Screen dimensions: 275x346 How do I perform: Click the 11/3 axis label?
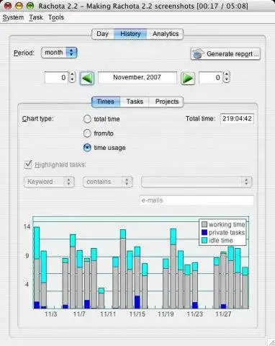[x=51, y=314]
